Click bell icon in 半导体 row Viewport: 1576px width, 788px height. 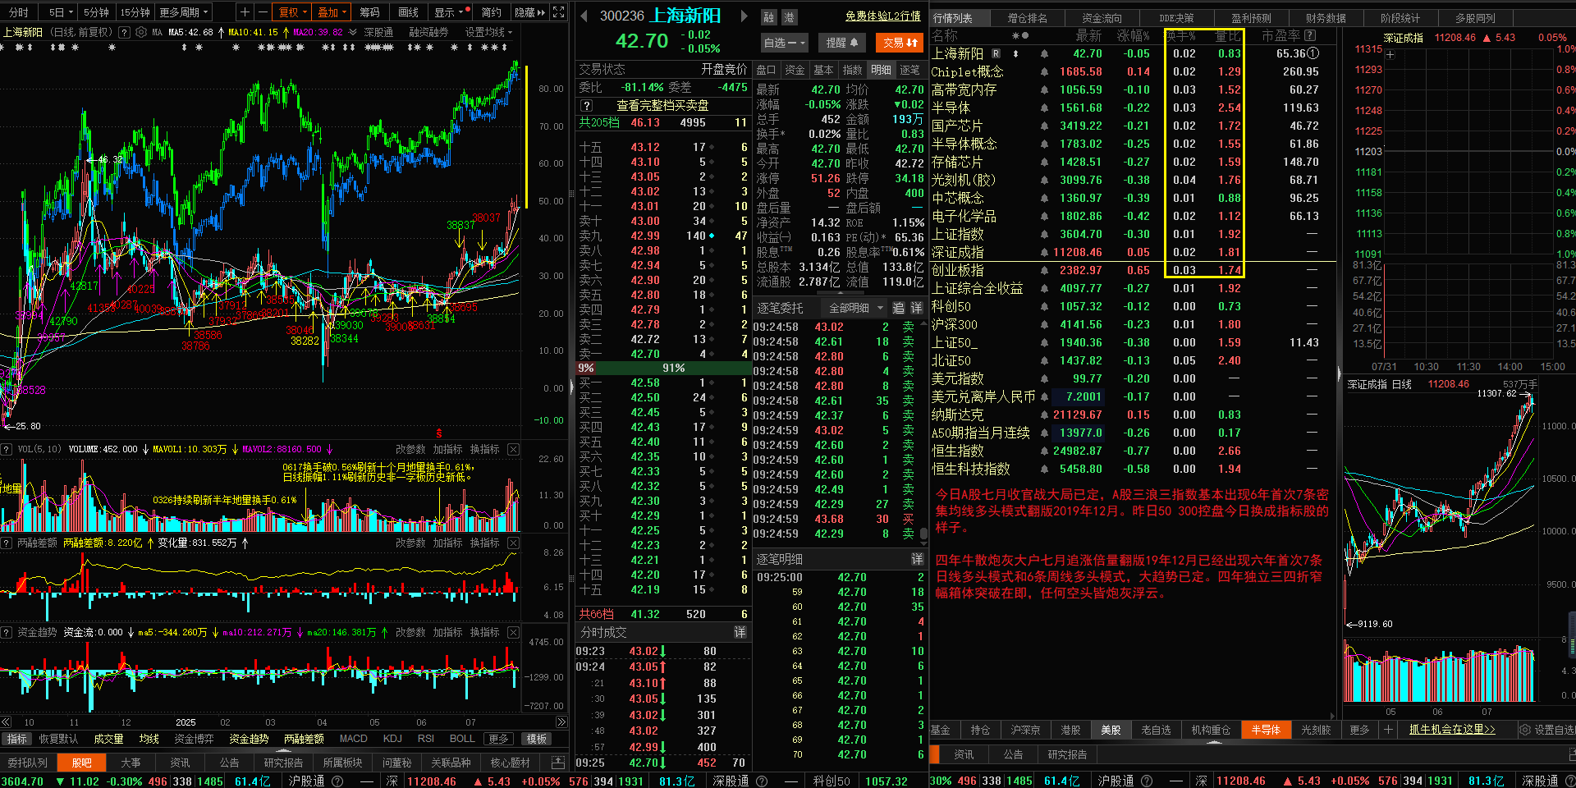click(x=1044, y=108)
